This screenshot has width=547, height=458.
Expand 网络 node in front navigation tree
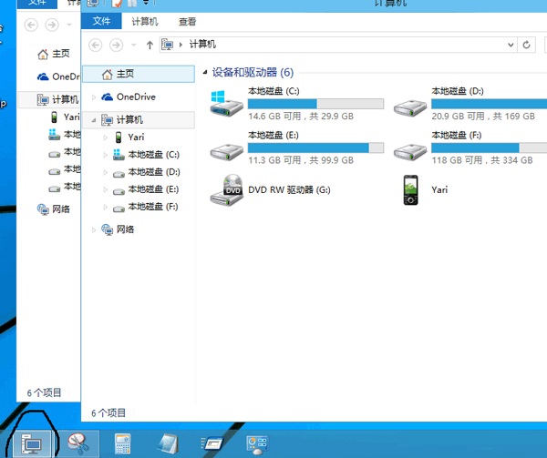[94, 229]
